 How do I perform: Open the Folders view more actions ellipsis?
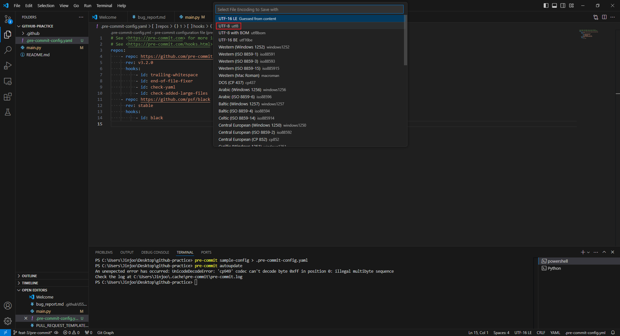(x=81, y=17)
